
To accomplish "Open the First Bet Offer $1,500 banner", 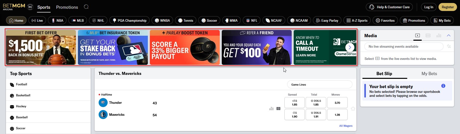I will tap(41, 47).
